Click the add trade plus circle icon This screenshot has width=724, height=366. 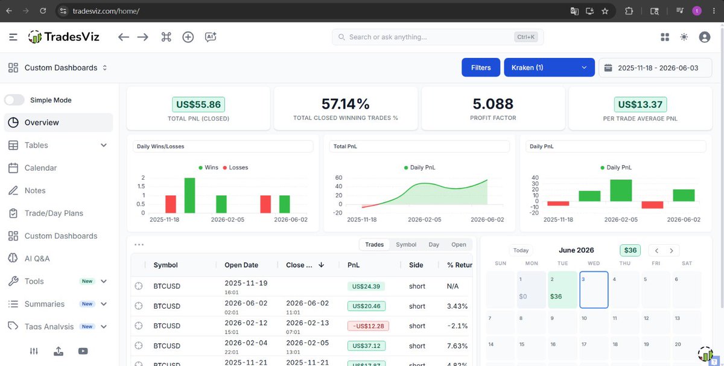pos(188,37)
